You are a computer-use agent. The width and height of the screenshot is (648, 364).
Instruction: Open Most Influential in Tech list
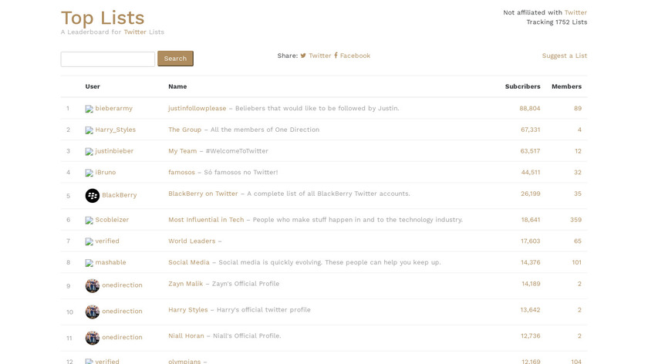(206, 220)
